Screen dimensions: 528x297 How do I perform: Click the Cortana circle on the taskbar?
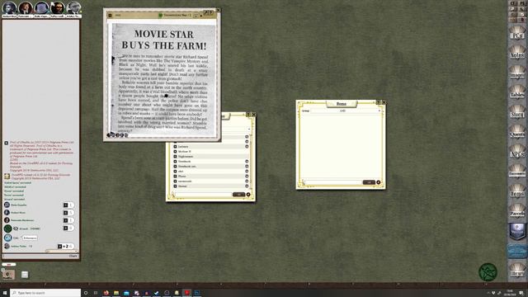tap(86, 293)
